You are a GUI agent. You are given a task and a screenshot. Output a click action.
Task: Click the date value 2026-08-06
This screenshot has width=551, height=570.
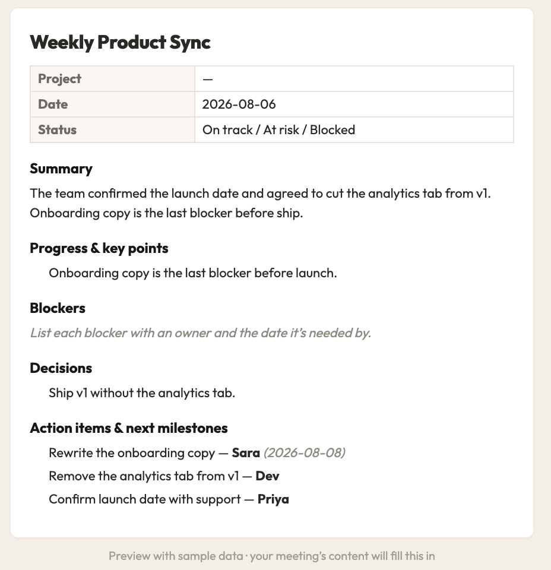tap(239, 104)
